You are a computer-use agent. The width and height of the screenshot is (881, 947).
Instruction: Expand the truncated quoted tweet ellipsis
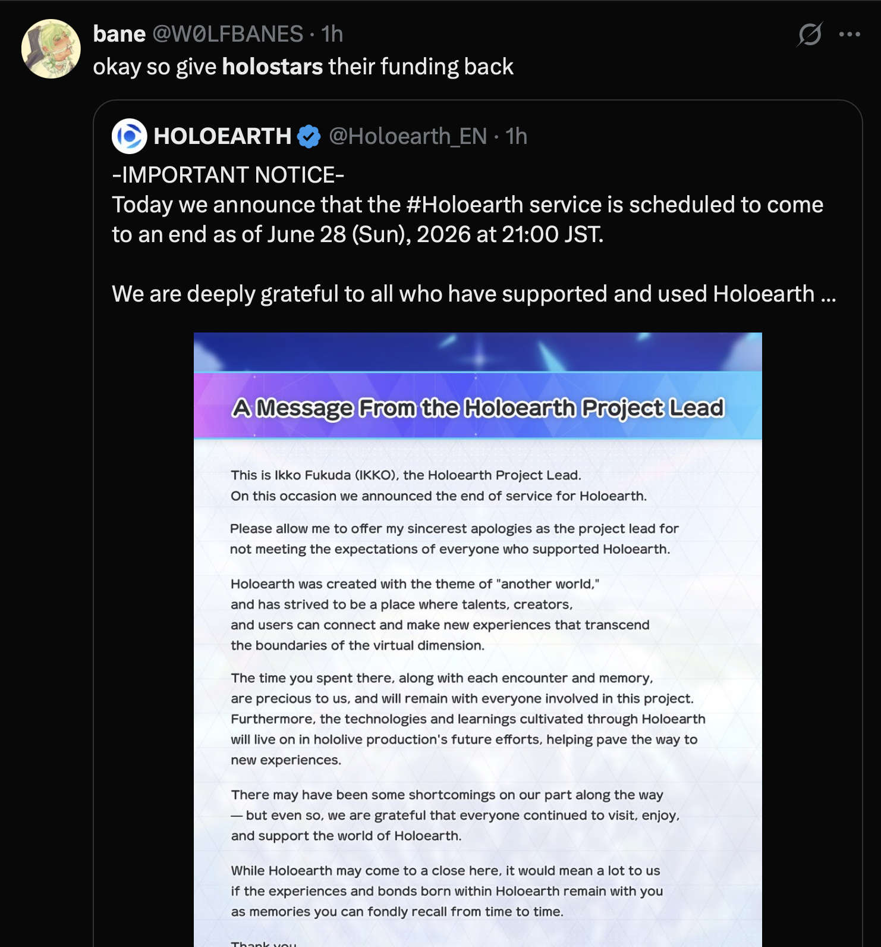pyautogui.click(x=829, y=294)
